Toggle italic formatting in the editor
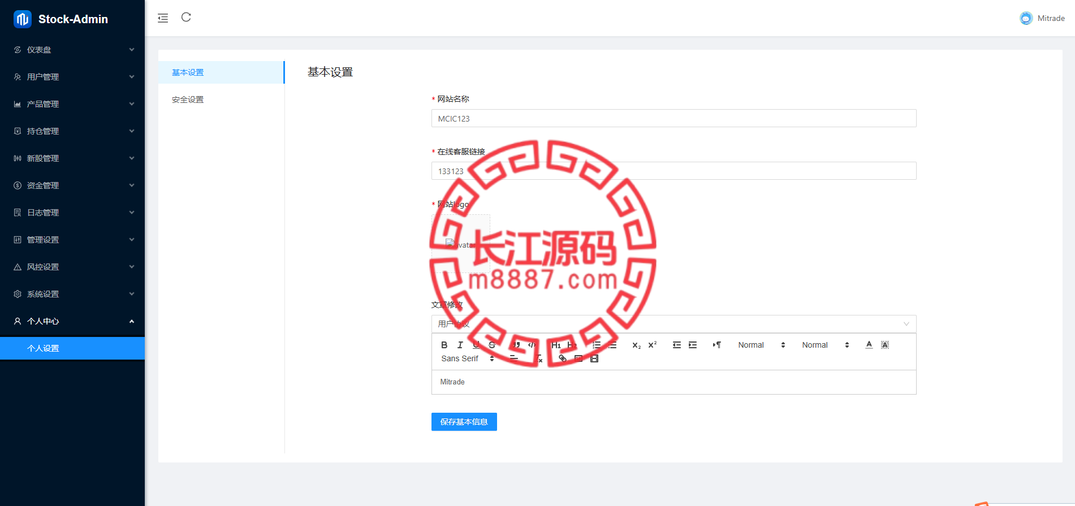The height and width of the screenshot is (506, 1075). tap(460, 345)
